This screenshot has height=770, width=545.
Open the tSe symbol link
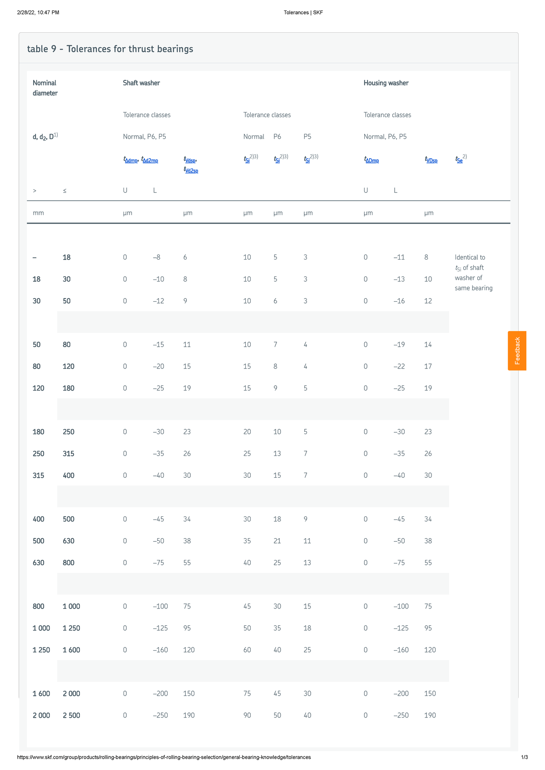pyautogui.click(x=459, y=160)
